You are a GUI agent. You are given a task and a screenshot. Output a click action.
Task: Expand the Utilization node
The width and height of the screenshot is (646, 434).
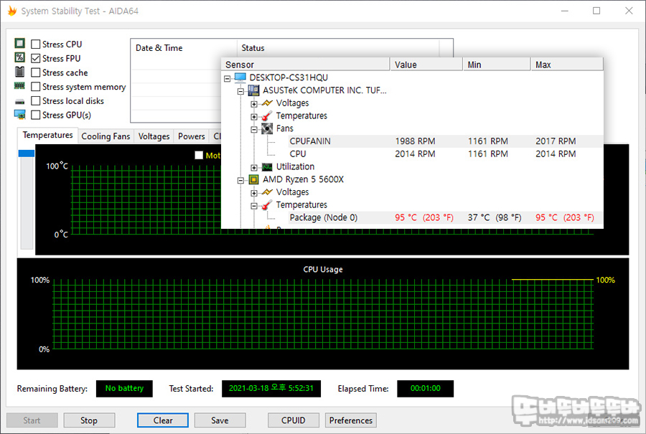[x=254, y=168]
